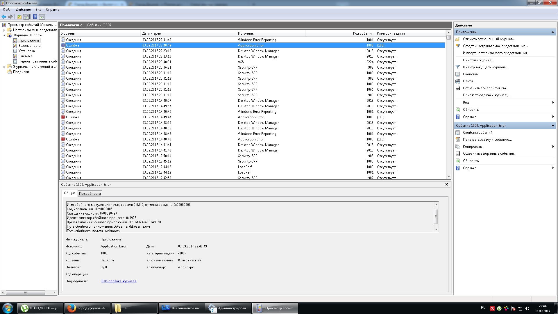Screen dimensions: 558x314
Task: Expand the Настраиваемые представления tree node
Action: coord(4,30)
